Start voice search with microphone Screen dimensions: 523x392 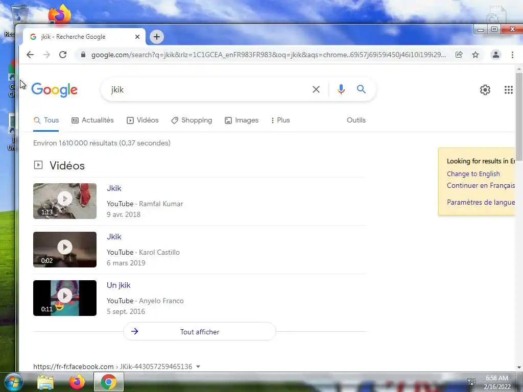coord(341,89)
